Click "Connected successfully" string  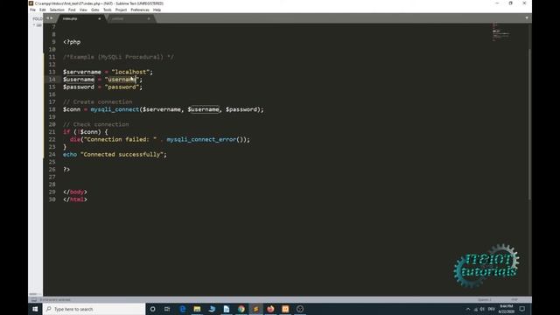122,154
